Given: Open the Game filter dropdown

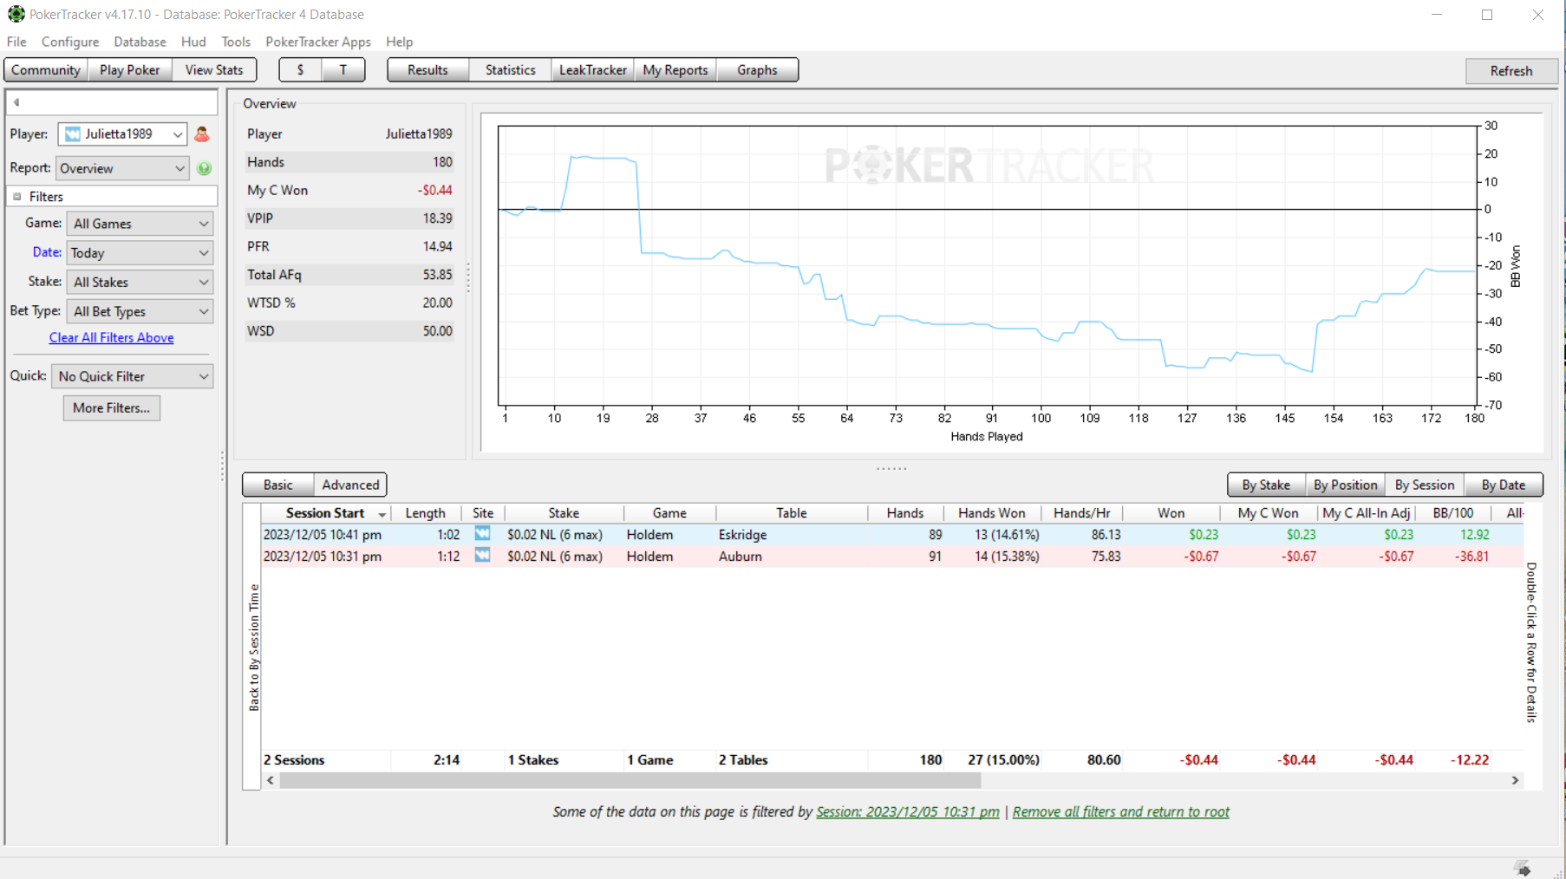Looking at the screenshot, I should [x=140, y=224].
